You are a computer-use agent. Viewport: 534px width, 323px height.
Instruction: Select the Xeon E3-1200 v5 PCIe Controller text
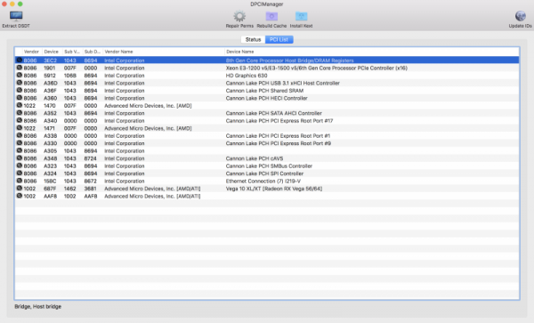coord(316,69)
